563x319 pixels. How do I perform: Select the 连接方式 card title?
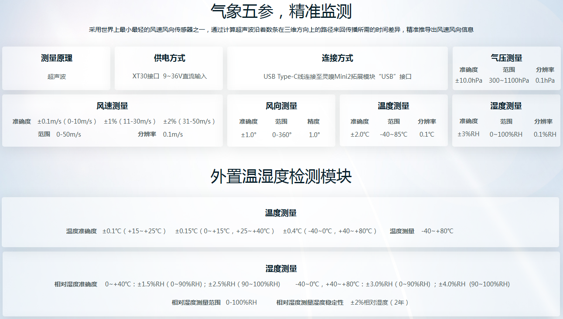tap(337, 58)
